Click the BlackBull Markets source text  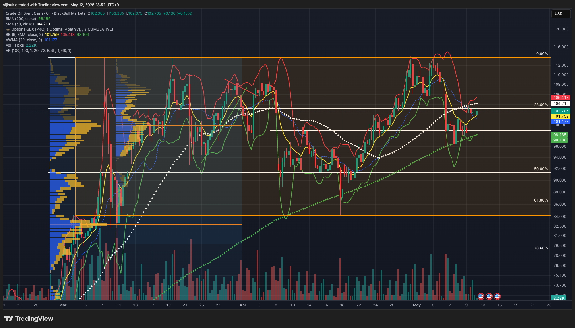(70, 13)
